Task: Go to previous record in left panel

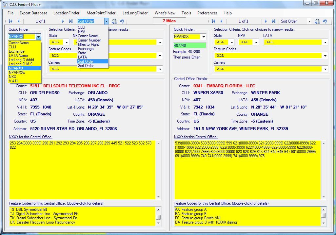Action: pyautogui.click(x=18, y=21)
